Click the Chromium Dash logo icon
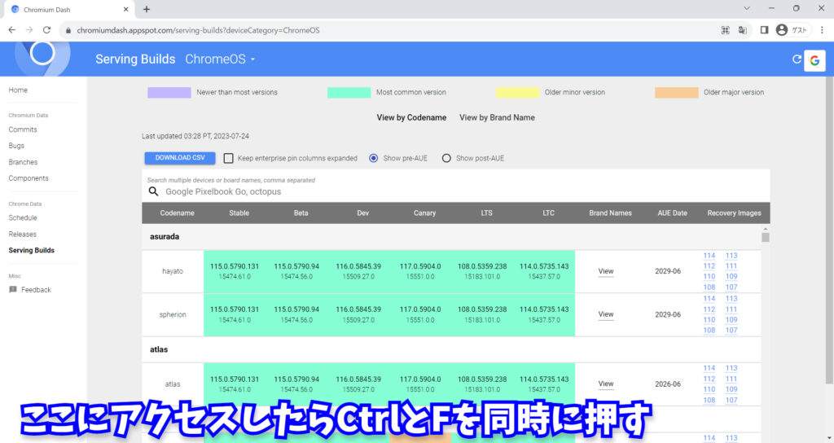This screenshot has width=834, height=443. pos(42,54)
